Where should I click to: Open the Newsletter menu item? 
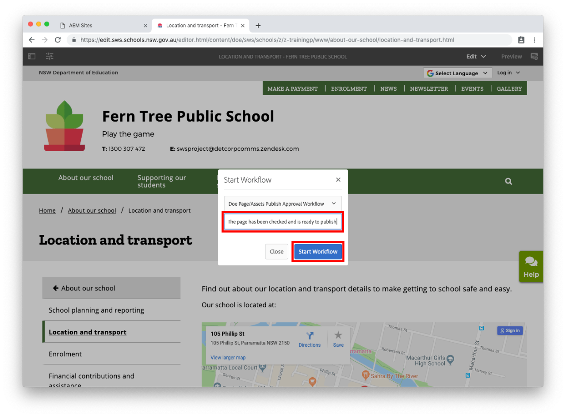click(x=429, y=88)
